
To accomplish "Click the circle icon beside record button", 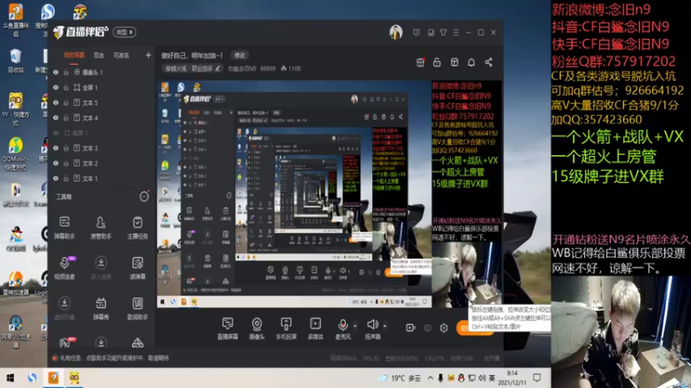I will [428, 328].
